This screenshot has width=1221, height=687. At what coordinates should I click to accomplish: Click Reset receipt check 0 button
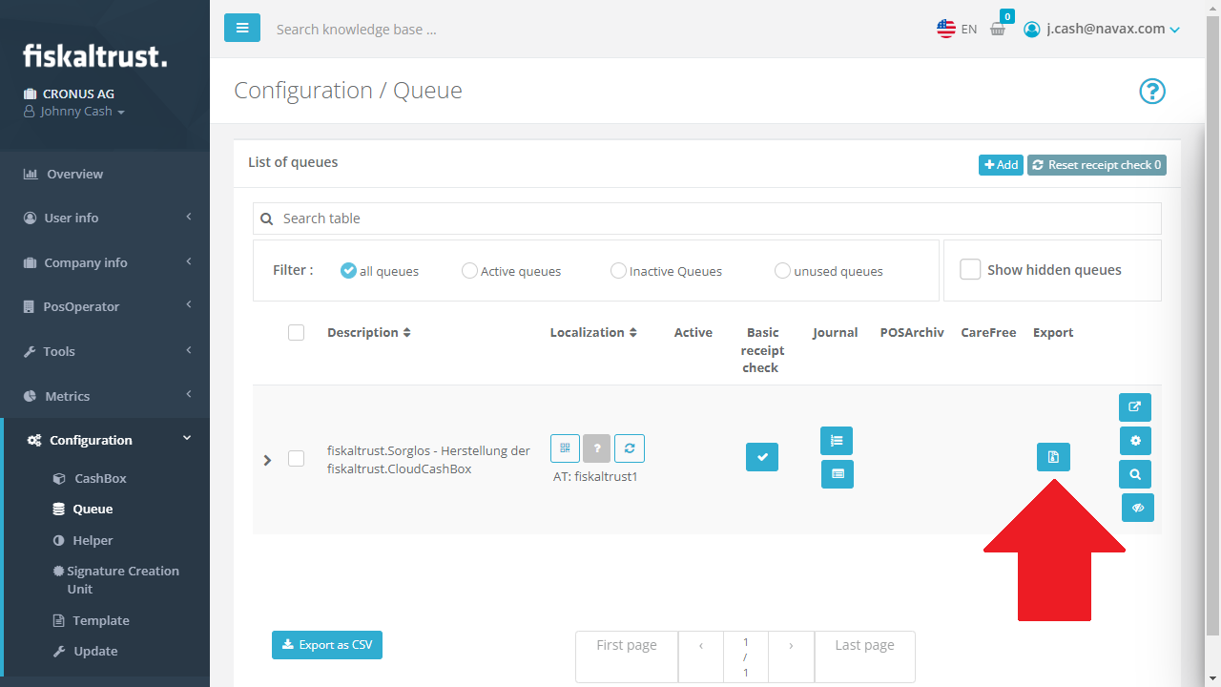(1097, 165)
